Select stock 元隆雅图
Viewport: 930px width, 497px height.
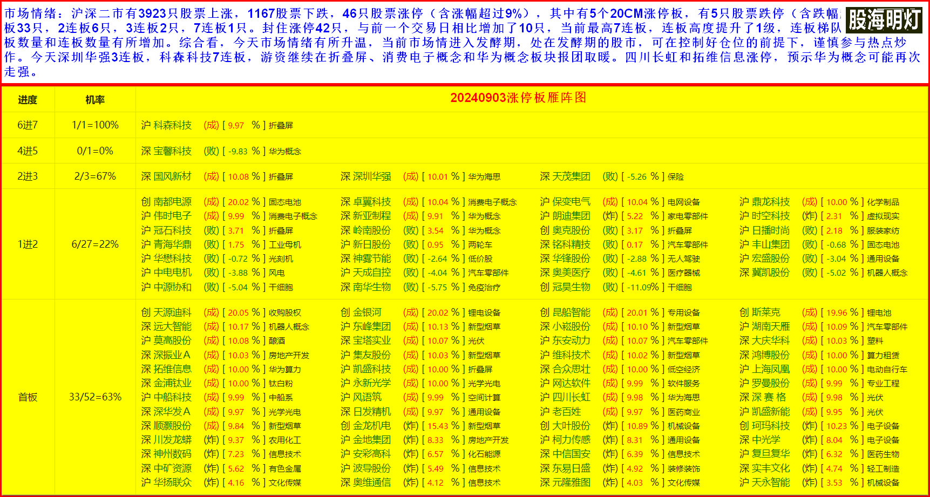click(572, 482)
